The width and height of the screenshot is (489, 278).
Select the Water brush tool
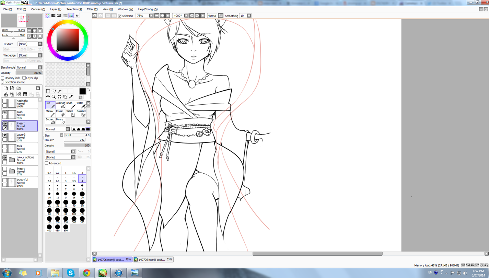[80, 105]
